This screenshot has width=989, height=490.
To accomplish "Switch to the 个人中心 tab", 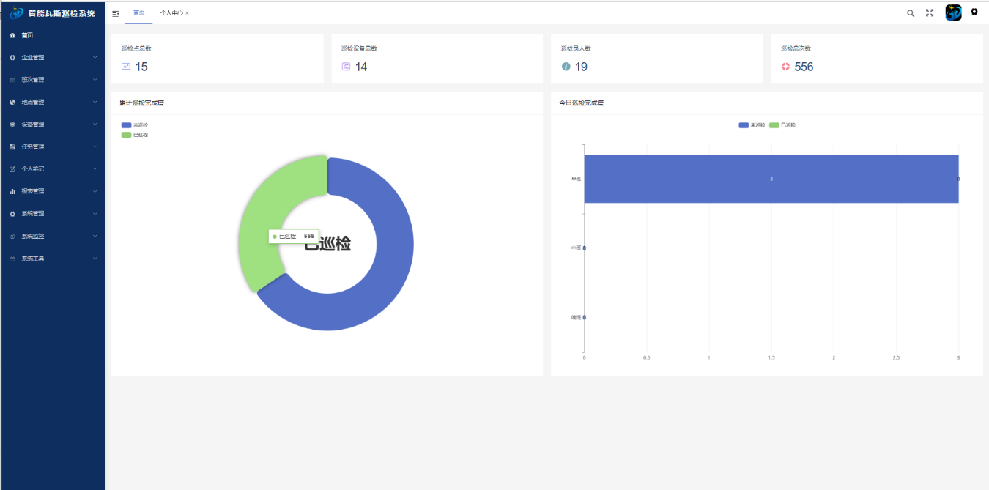I will coord(171,13).
